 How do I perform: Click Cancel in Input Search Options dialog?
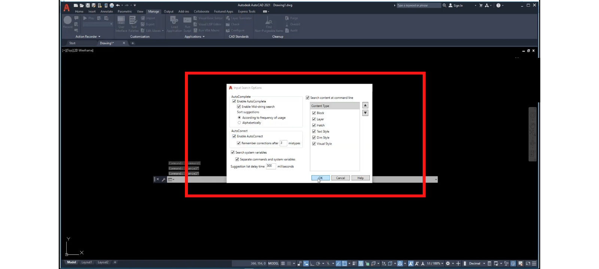(341, 178)
